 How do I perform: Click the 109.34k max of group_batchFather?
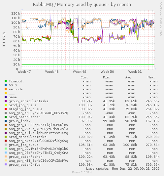[x=152, y=157]
